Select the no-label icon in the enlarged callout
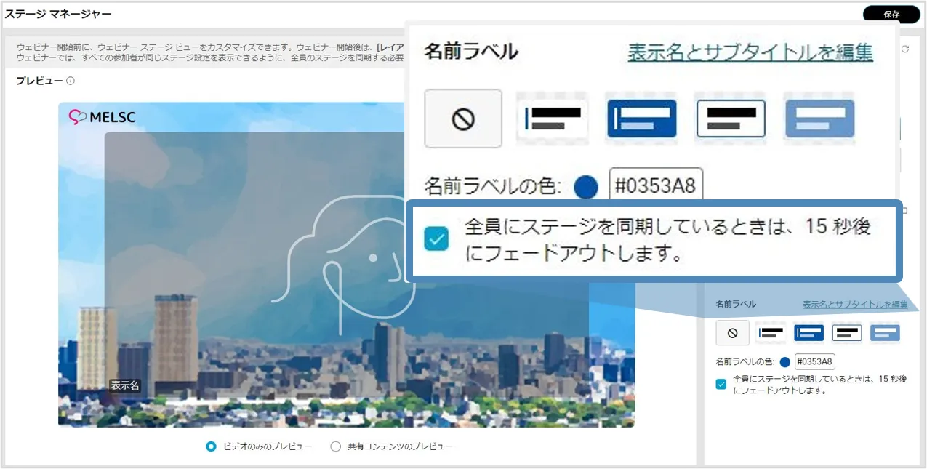 [x=463, y=119]
